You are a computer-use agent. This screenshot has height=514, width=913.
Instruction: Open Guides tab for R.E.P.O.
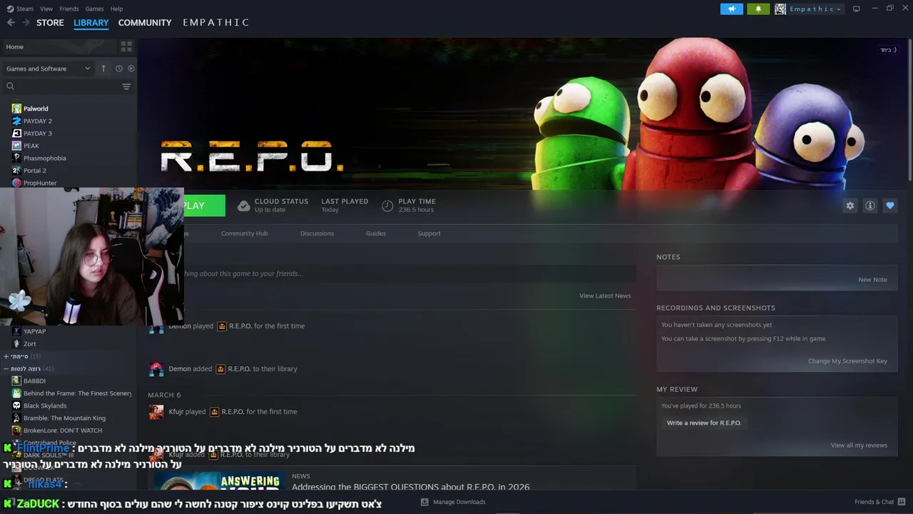click(x=376, y=233)
